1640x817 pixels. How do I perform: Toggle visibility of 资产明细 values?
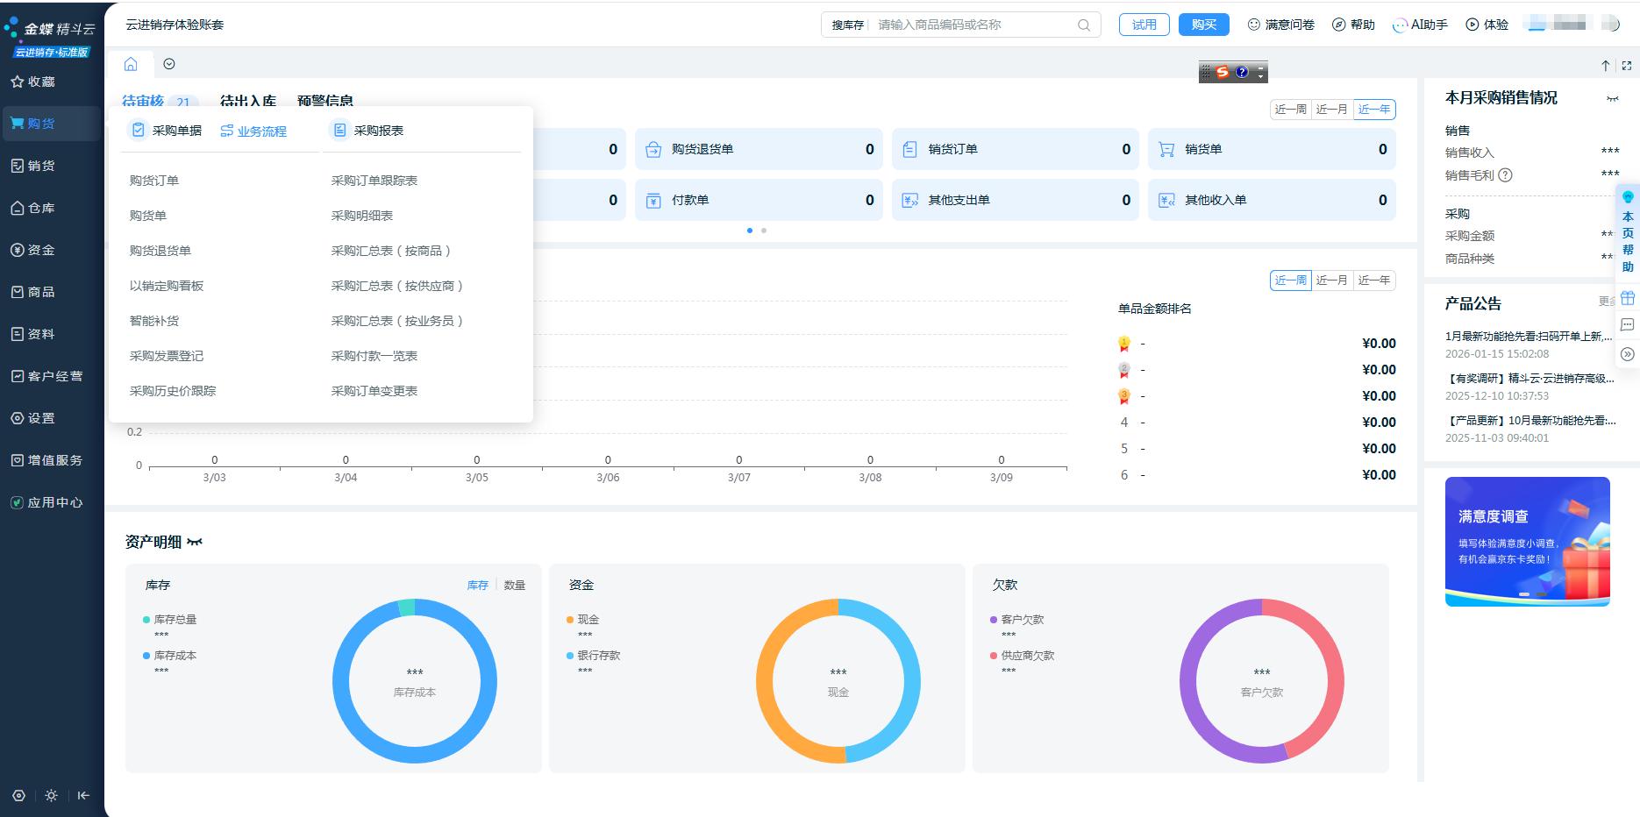[x=195, y=542]
